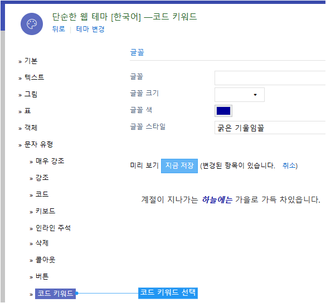Select 기본 in the sidebar

[x=31, y=61]
